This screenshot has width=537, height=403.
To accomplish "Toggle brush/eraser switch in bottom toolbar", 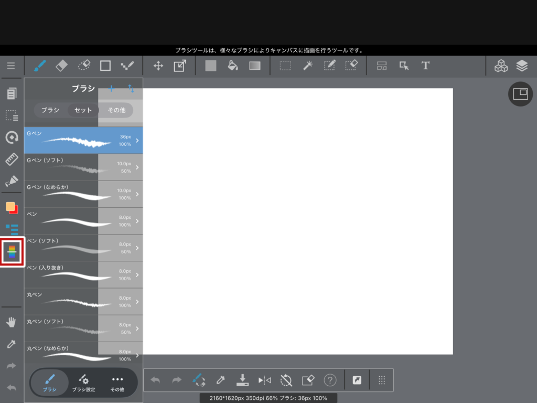I will (198, 380).
